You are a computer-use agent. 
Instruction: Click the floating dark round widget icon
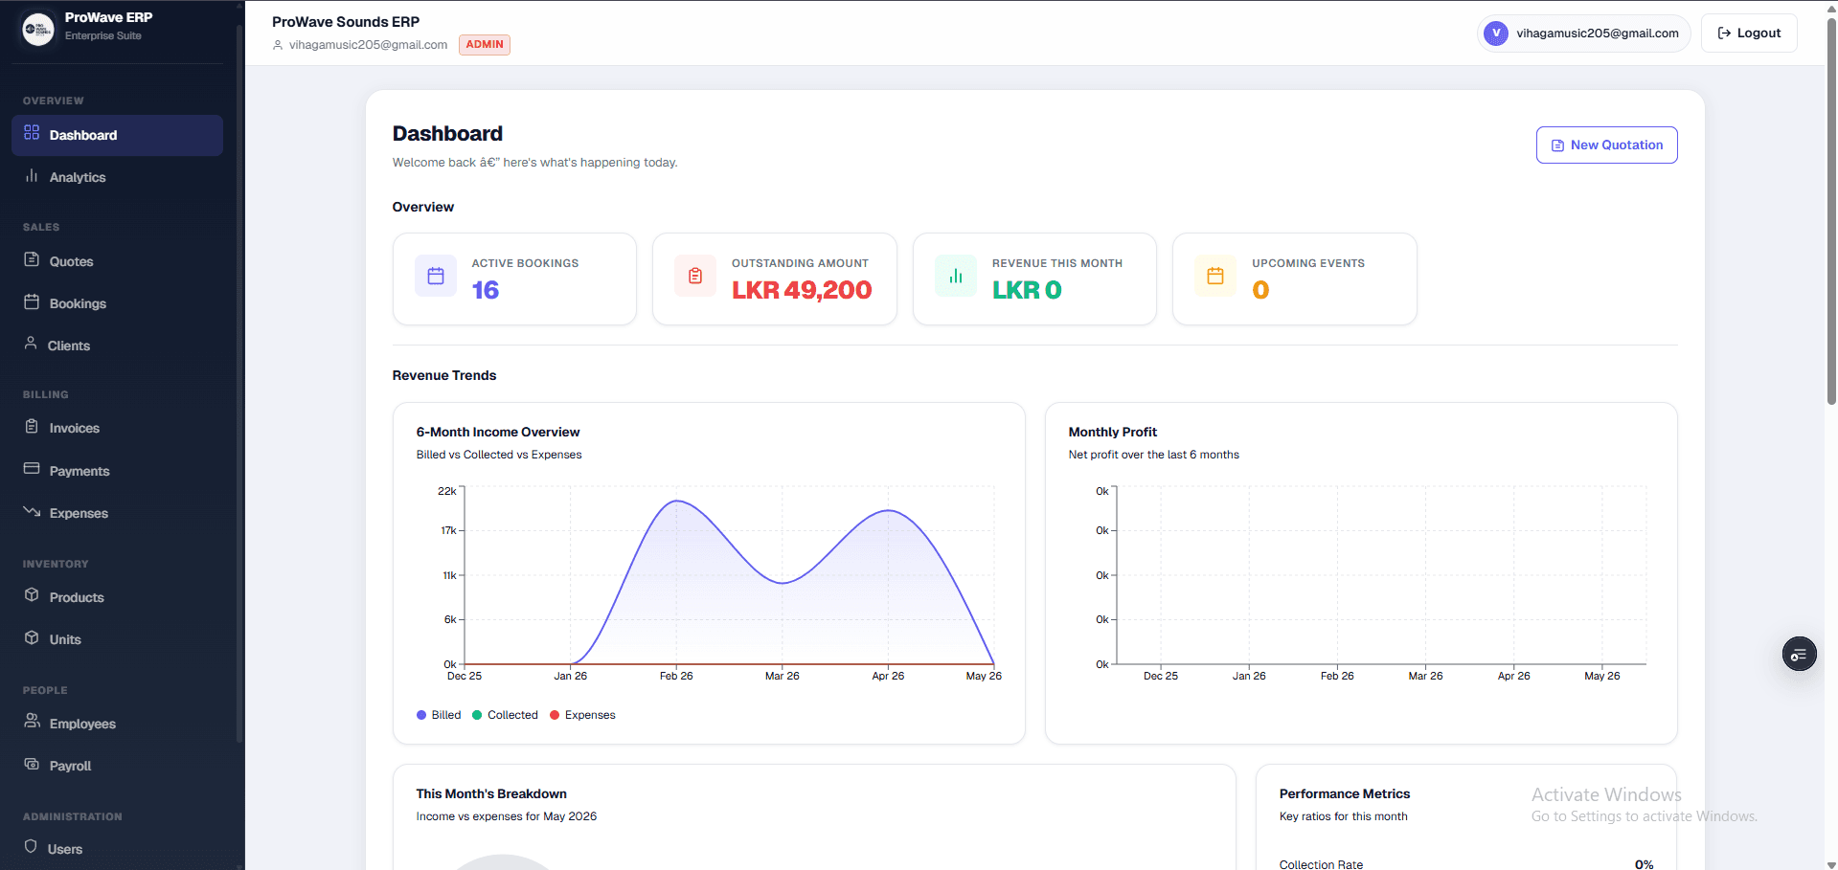(1799, 655)
